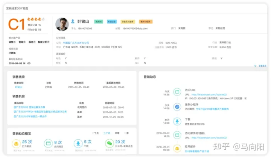This screenshot has height=158, width=271.
Task: Click the blue 下载 download icon in overview
Action: (x=78, y=143)
